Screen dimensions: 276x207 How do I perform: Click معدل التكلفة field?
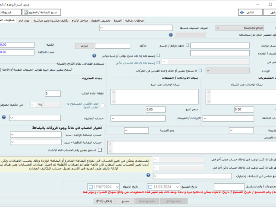click(17, 52)
